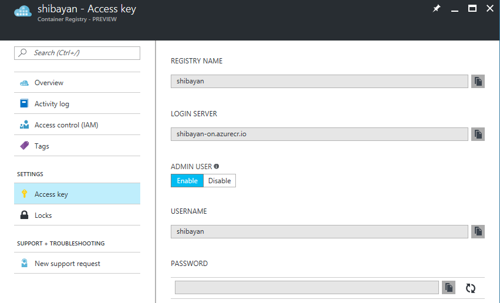
Task: Click the container registry cloud icon in header
Action: click(23, 11)
